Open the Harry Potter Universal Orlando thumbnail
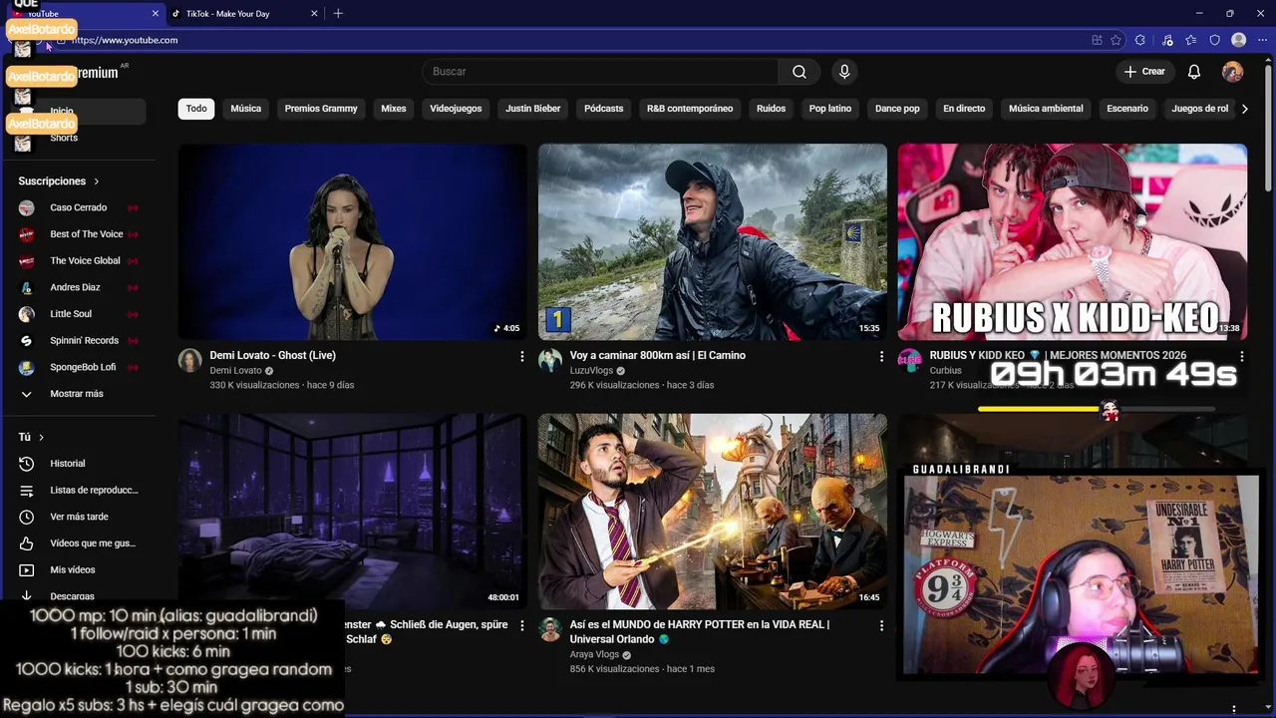 (713, 512)
